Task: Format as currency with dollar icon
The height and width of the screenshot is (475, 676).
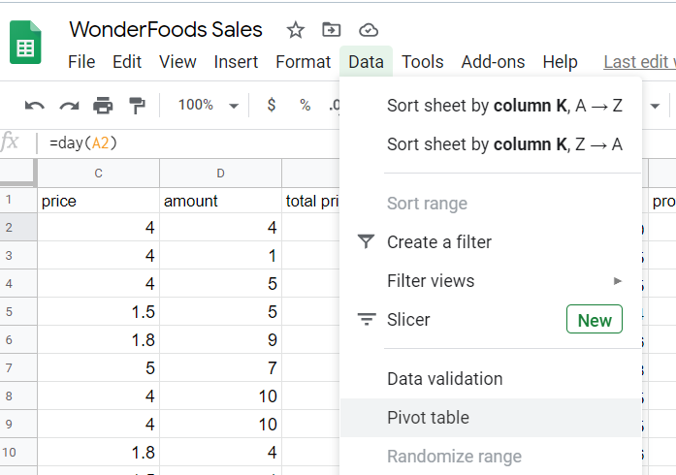Action: pos(271,105)
